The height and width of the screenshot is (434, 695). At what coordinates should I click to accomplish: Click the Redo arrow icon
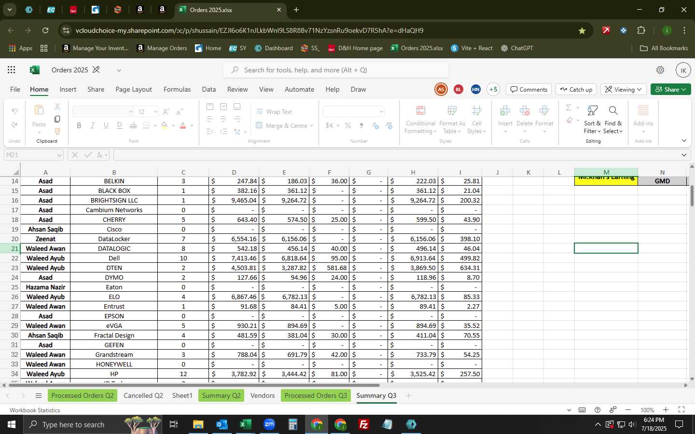[x=14, y=125]
